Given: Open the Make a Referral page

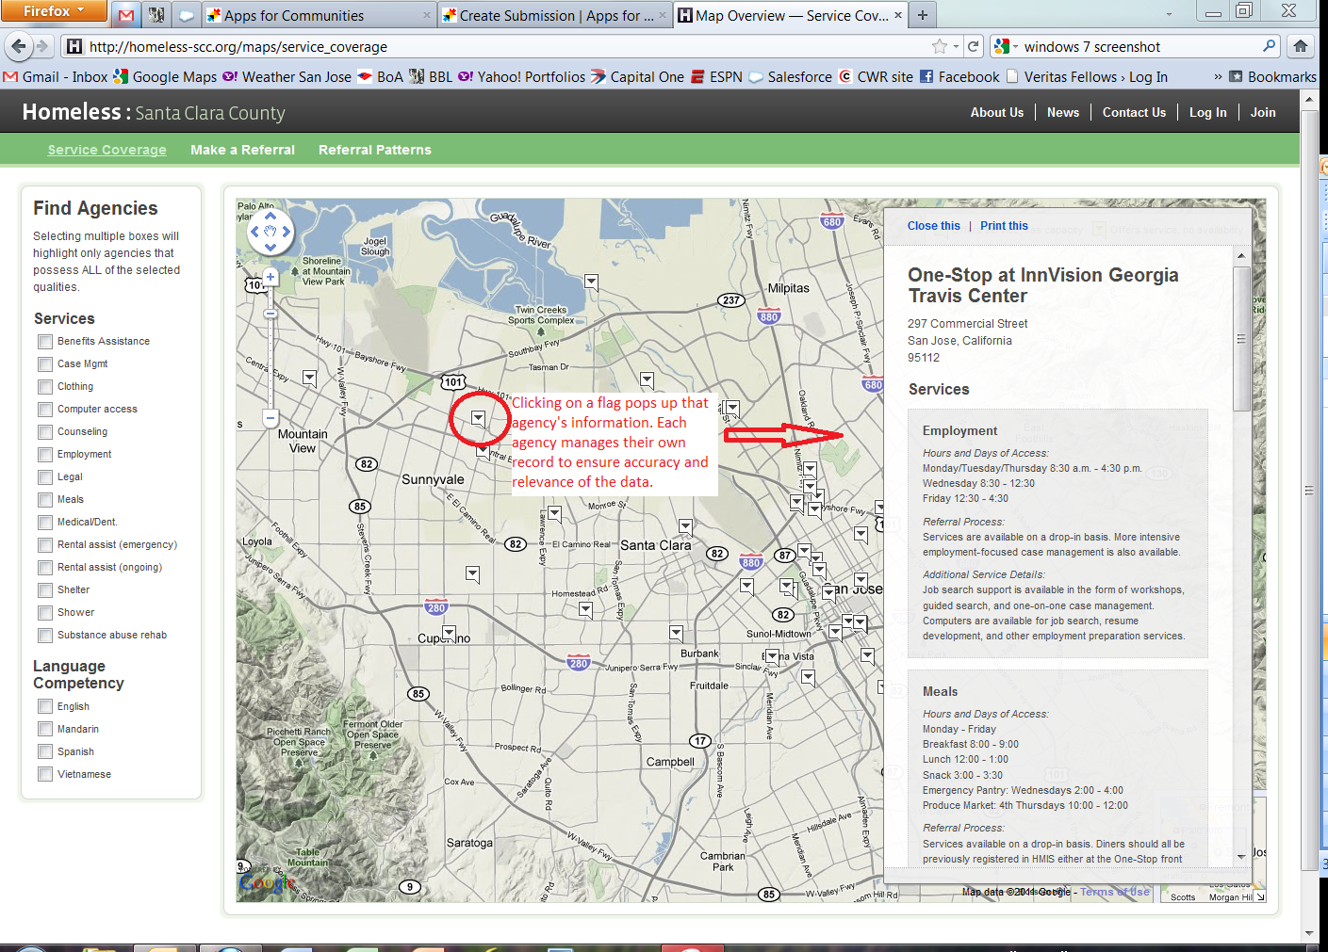Looking at the screenshot, I should tap(242, 149).
